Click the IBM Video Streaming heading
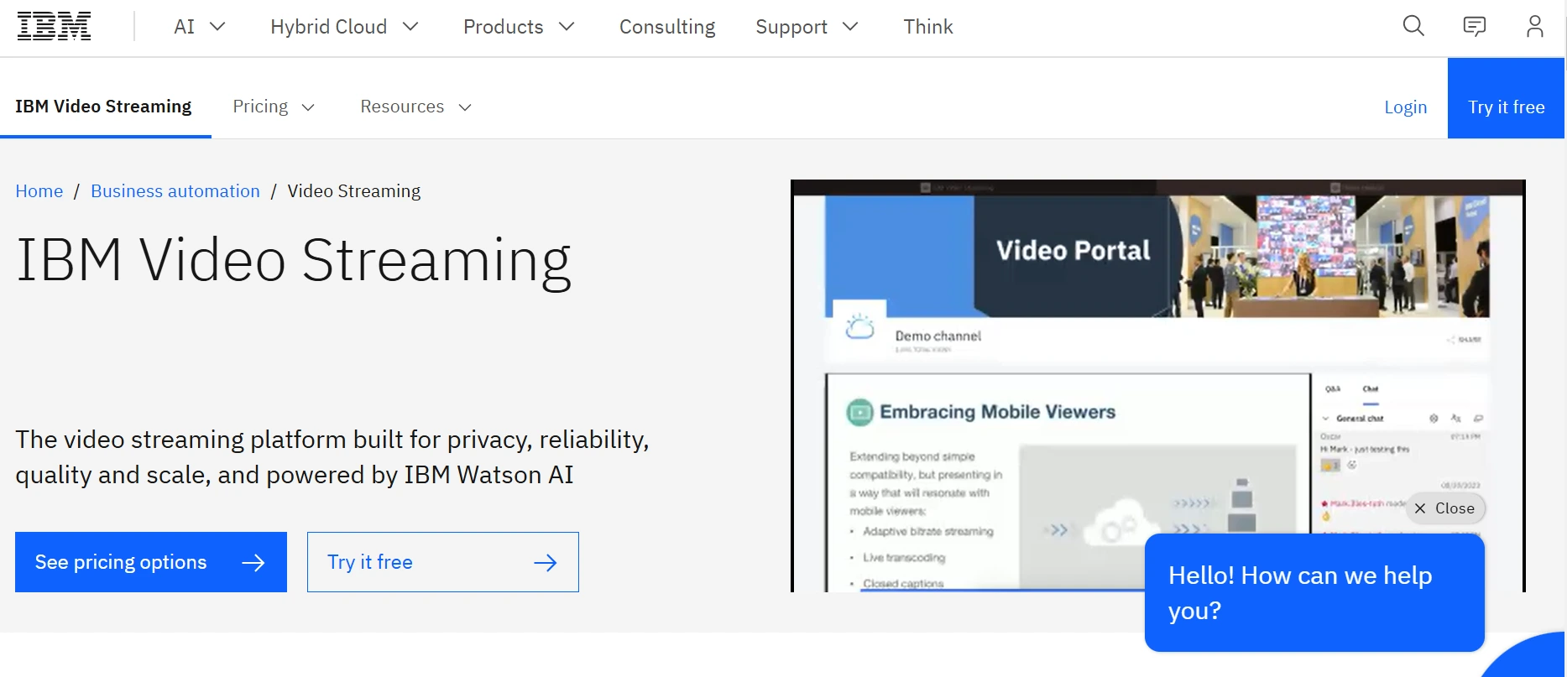 coord(294,261)
